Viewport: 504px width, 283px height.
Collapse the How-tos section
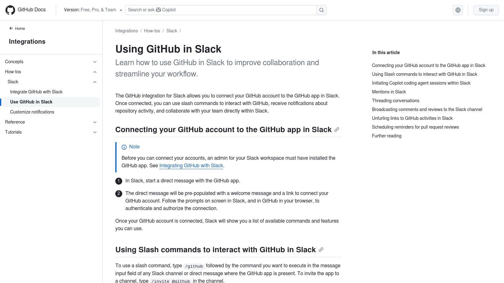point(94,72)
